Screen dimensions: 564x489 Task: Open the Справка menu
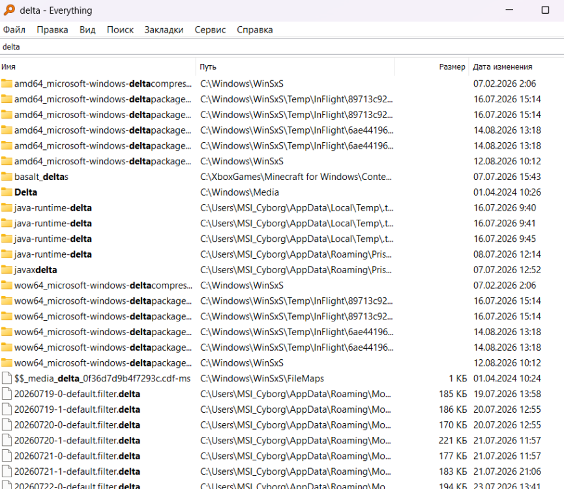255,30
